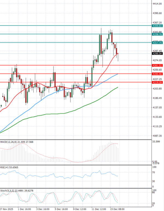This screenshot has width=164, height=211.
Task: Click the 4359.83 resistance price label
Action: 157,25
